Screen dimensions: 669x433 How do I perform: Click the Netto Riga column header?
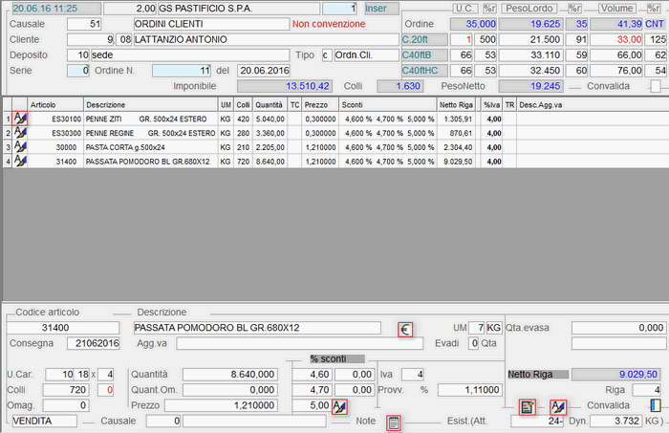(456, 105)
